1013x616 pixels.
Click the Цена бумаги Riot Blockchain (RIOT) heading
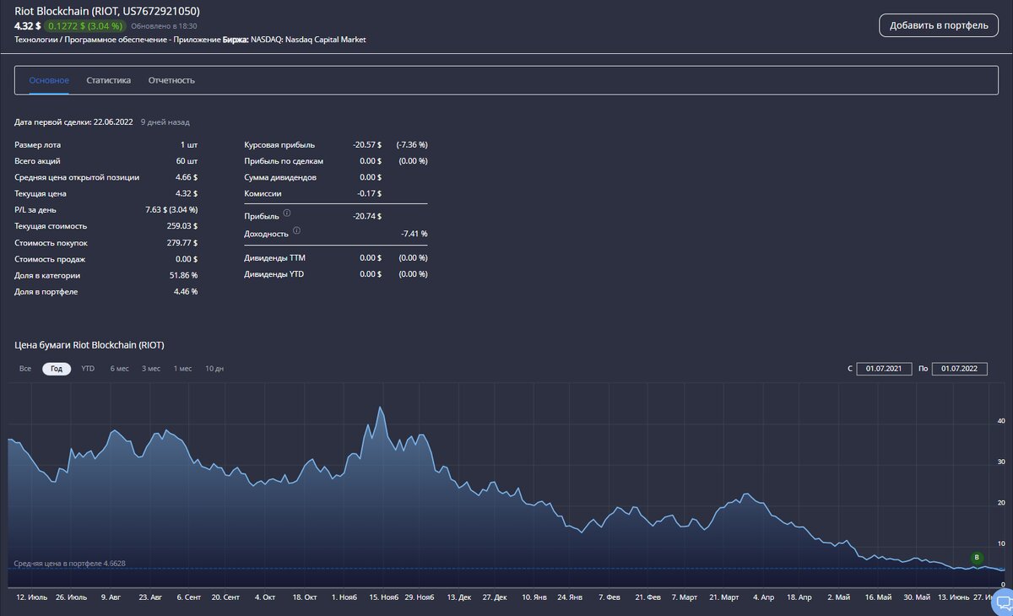pyautogui.click(x=89, y=345)
